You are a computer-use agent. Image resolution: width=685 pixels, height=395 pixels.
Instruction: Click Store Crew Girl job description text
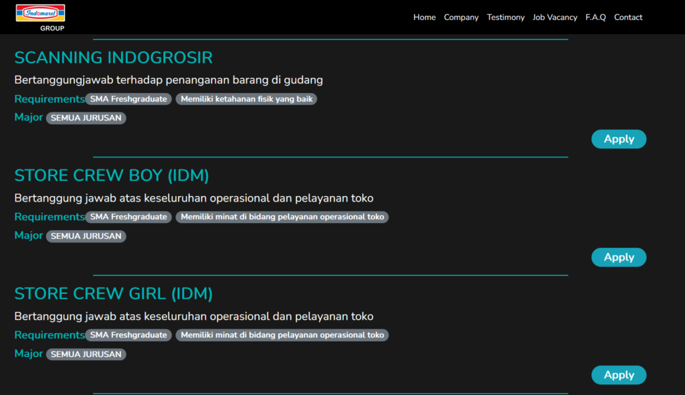(194, 316)
